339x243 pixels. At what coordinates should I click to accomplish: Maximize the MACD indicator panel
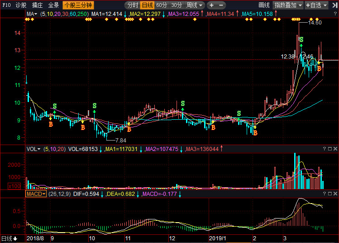coord(329,194)
